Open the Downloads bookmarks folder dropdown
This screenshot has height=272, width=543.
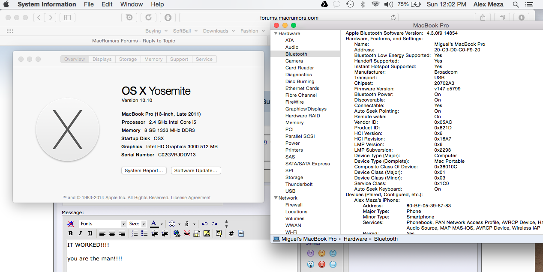pos(218,31)
